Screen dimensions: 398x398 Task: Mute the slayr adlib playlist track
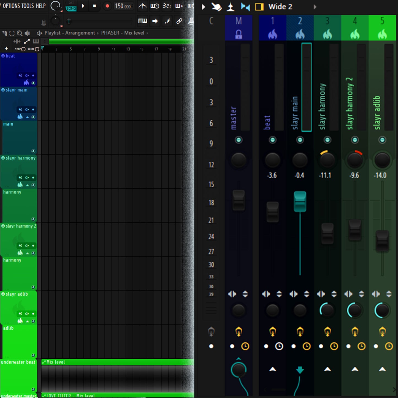coord(33,321)
